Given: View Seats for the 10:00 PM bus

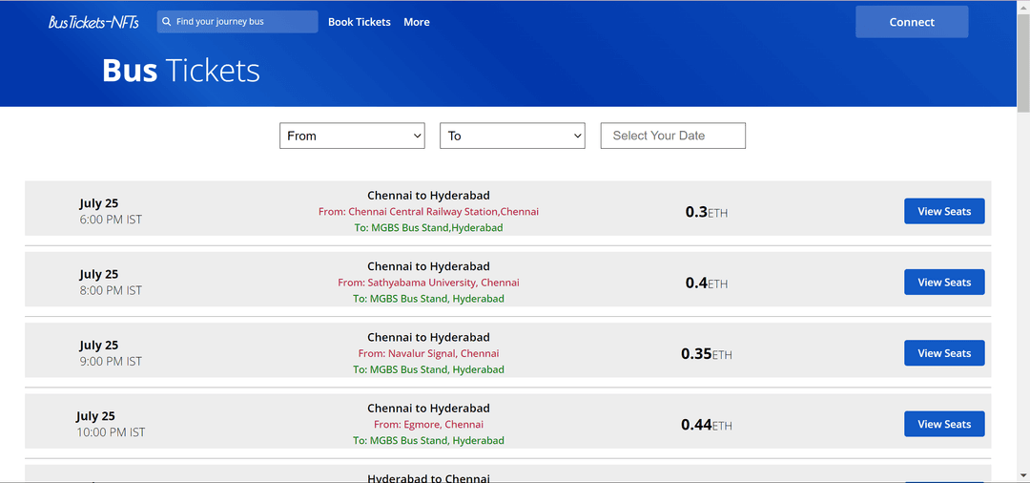Looking at the screenshot, I should coord(944,424).
